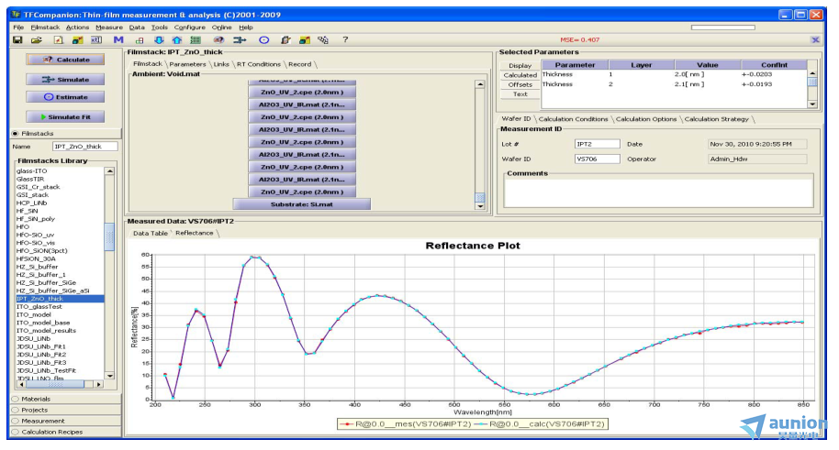Screen dimensions: 839x450
Task: Click colored blocks icon beside the chain links icon
Action: tap(305, 40)
